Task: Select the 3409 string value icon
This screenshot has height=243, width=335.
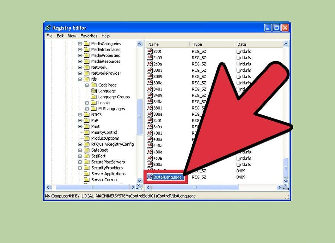Action: click(x=150, y=95)
